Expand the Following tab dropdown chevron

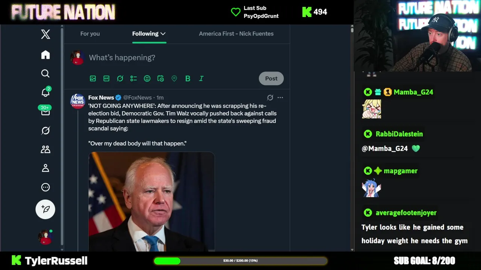163,34
